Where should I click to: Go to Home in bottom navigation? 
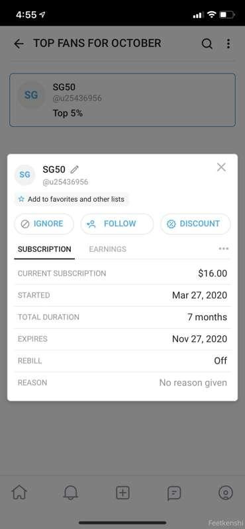[19, 493]
